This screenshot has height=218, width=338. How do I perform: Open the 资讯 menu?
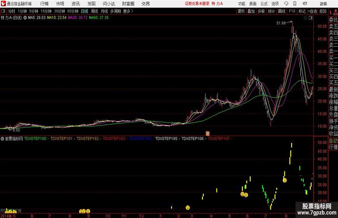pos(76,4)
